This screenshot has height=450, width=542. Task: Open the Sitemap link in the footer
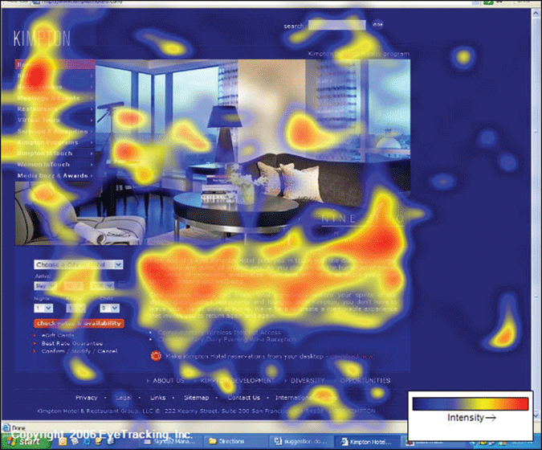click(x=197, y=397)
